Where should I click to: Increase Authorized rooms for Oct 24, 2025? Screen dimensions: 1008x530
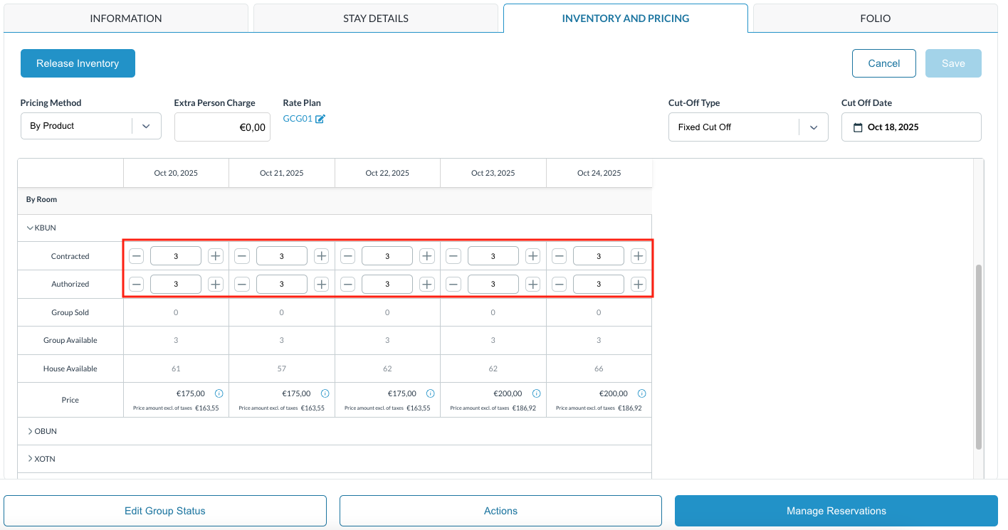tap(639, 285)
